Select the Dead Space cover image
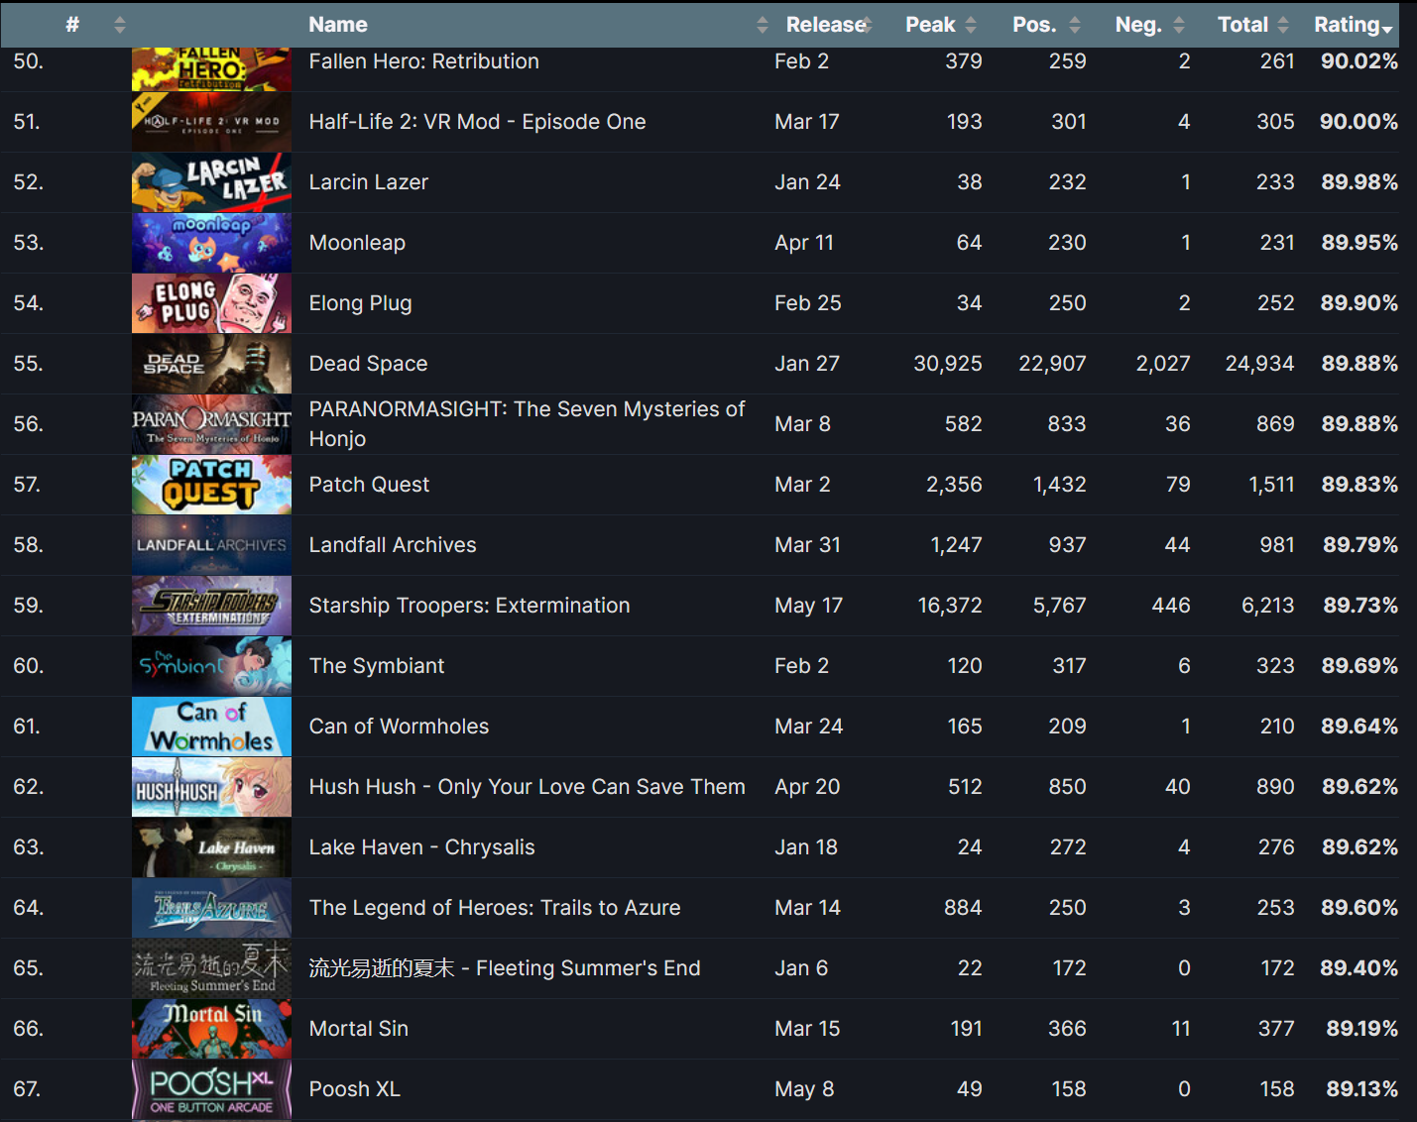The height and width of the screenshot is (1122, 1417). click(211, 364)
